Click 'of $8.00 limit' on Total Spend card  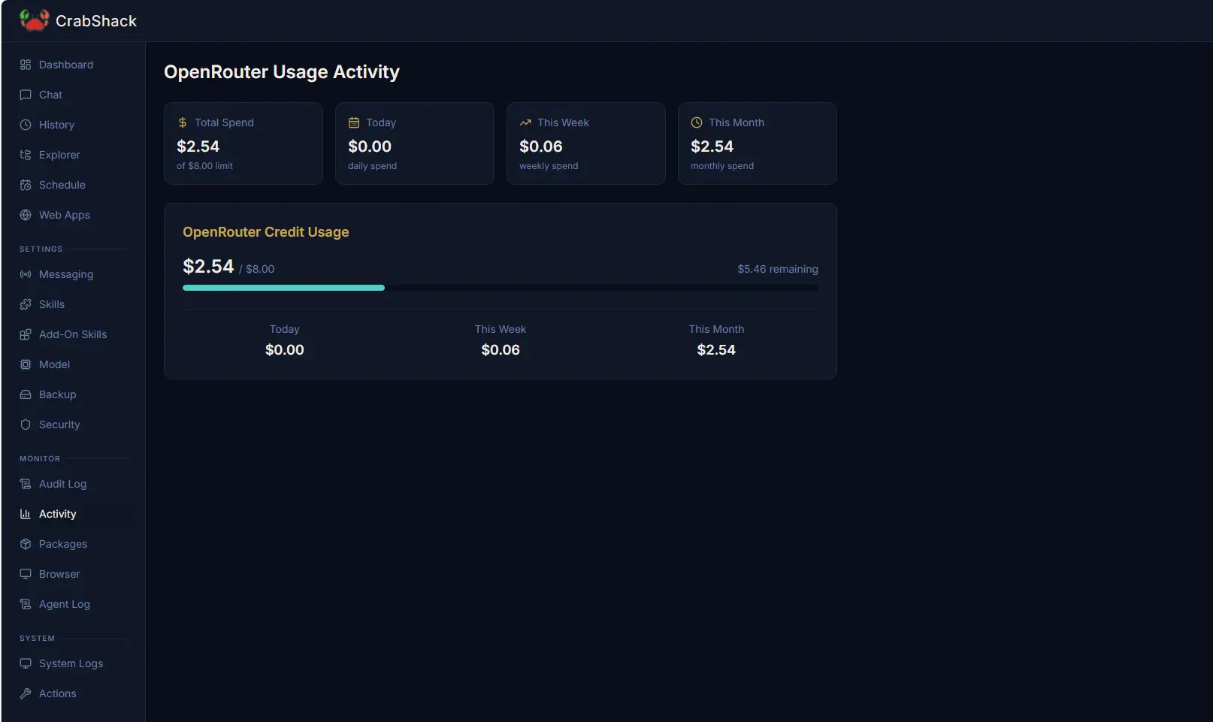tap(204, 166)
